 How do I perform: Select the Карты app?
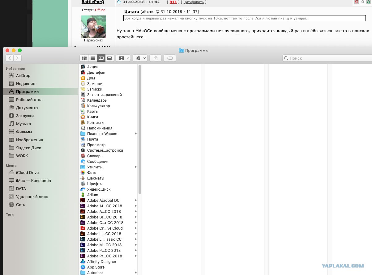point(108,111)
